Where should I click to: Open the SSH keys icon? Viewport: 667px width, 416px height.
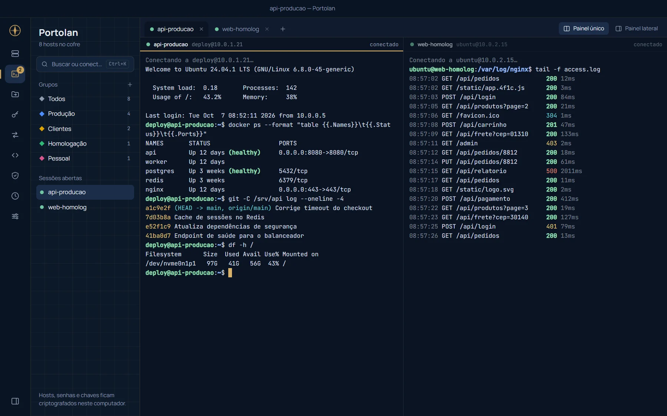[15, 115]
